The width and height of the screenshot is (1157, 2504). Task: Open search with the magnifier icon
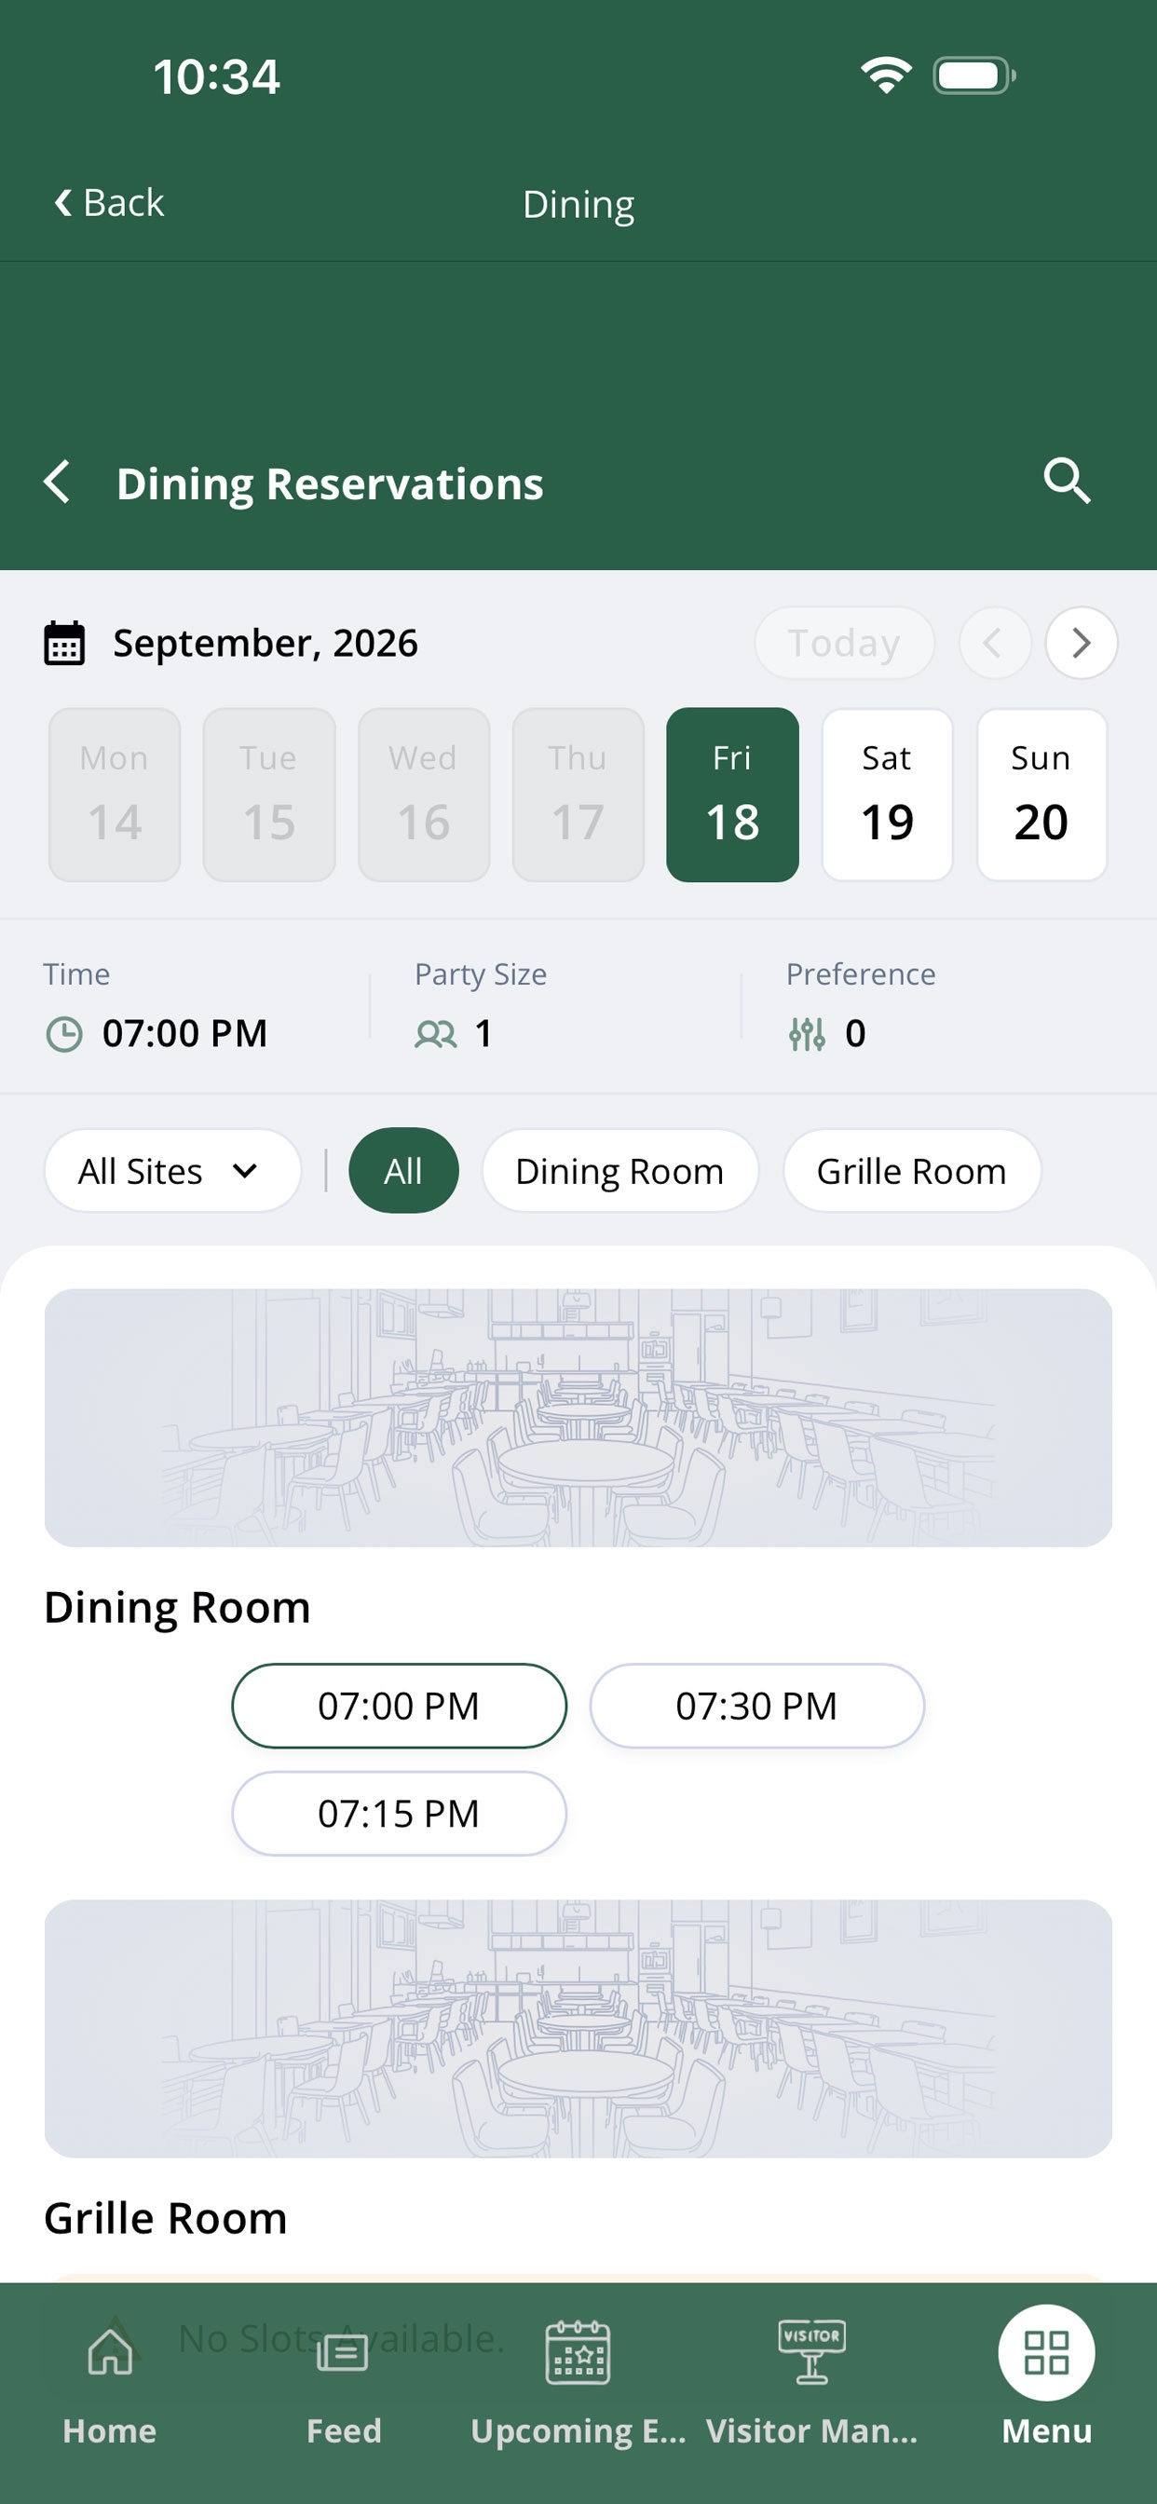pyautogui.click(x=1067, y=482)
